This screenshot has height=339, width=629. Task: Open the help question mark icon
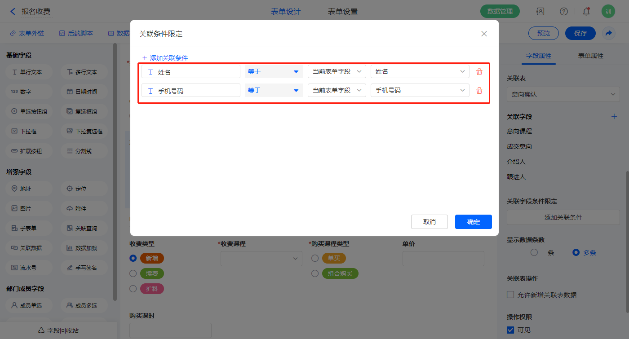point(564,12)
